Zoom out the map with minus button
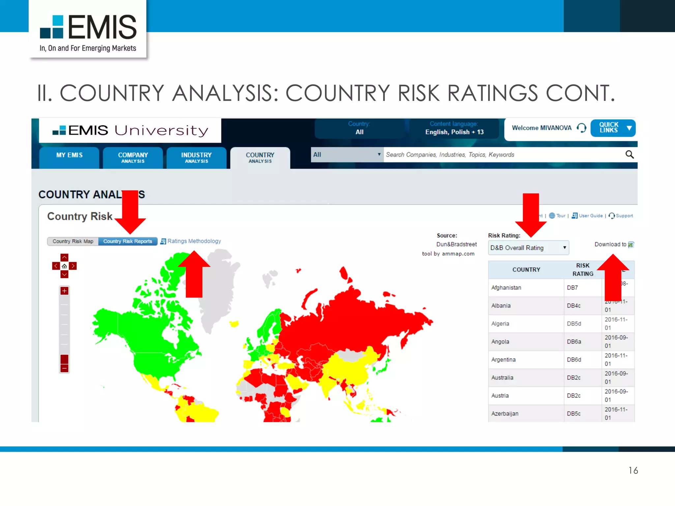 [64, 369]
